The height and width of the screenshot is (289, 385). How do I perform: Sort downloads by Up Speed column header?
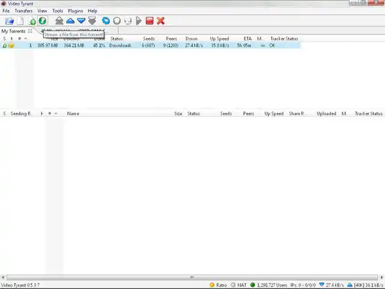click(x=219, y=39)
